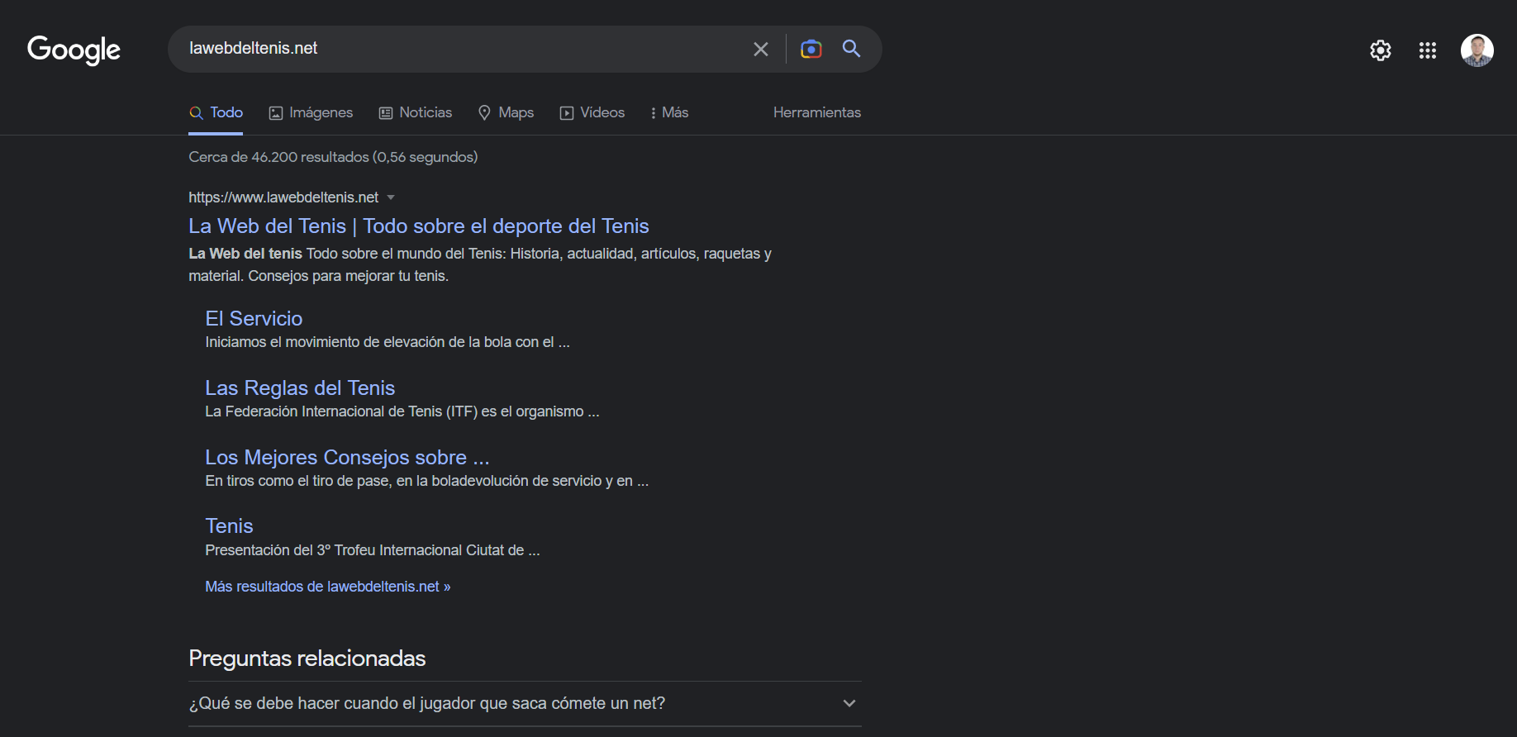Viewport: 1517px width, 737px height.
Task: Open the Google apps grid
Action: coord(1428,50)
